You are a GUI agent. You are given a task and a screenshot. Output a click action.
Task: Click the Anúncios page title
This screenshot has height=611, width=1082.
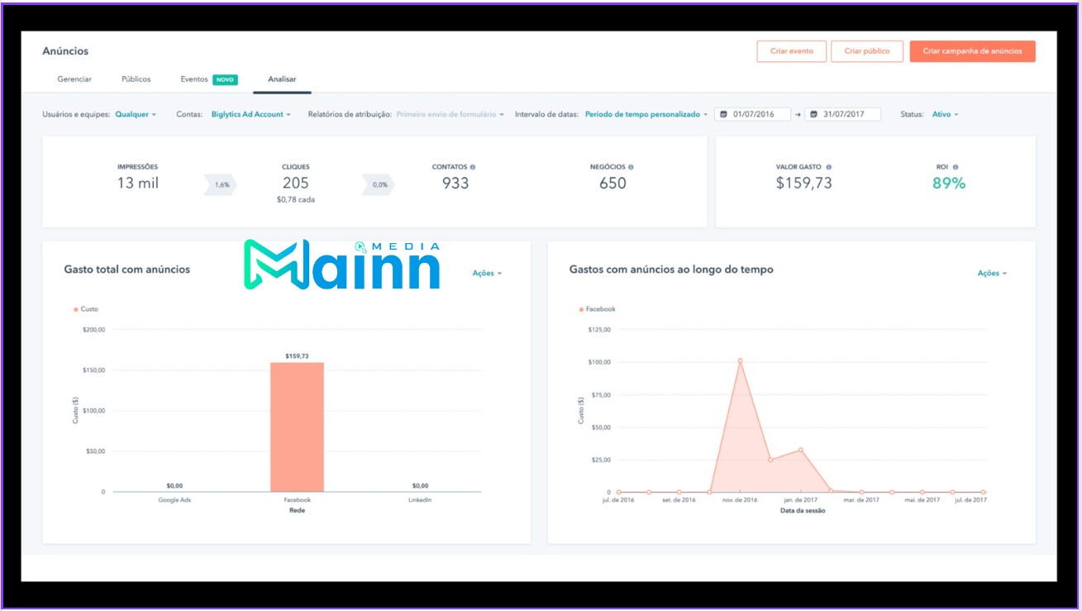tap(65, 51)
